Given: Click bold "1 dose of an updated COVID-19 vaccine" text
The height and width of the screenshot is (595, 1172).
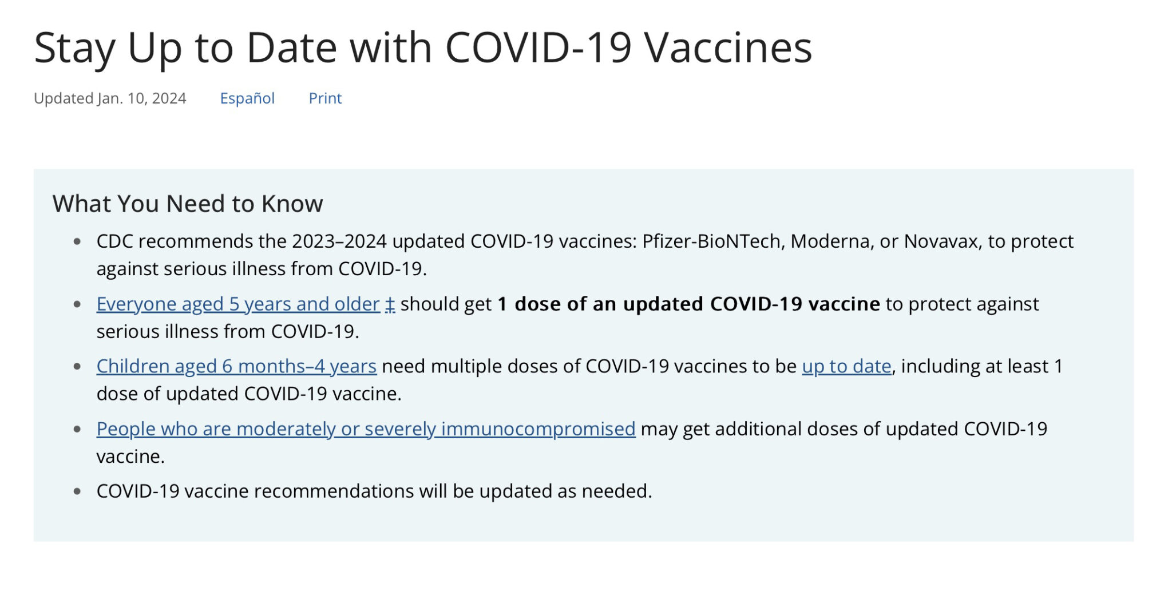Looking at the screenshot, I should [x=688, y=304].
